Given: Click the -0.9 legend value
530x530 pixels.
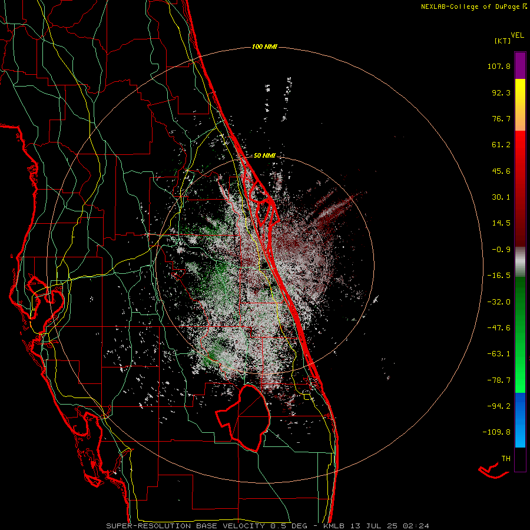Looking at the screenshot, I should 501,250.
